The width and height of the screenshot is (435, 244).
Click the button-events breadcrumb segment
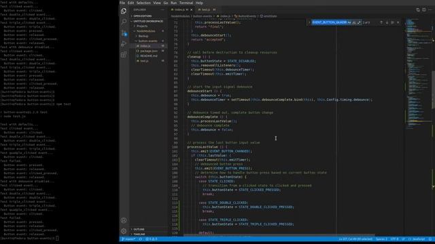point(203,16)
